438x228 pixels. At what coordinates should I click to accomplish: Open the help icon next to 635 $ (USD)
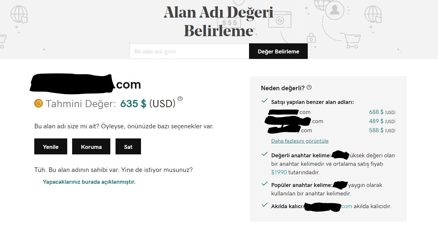coord(180,99)
